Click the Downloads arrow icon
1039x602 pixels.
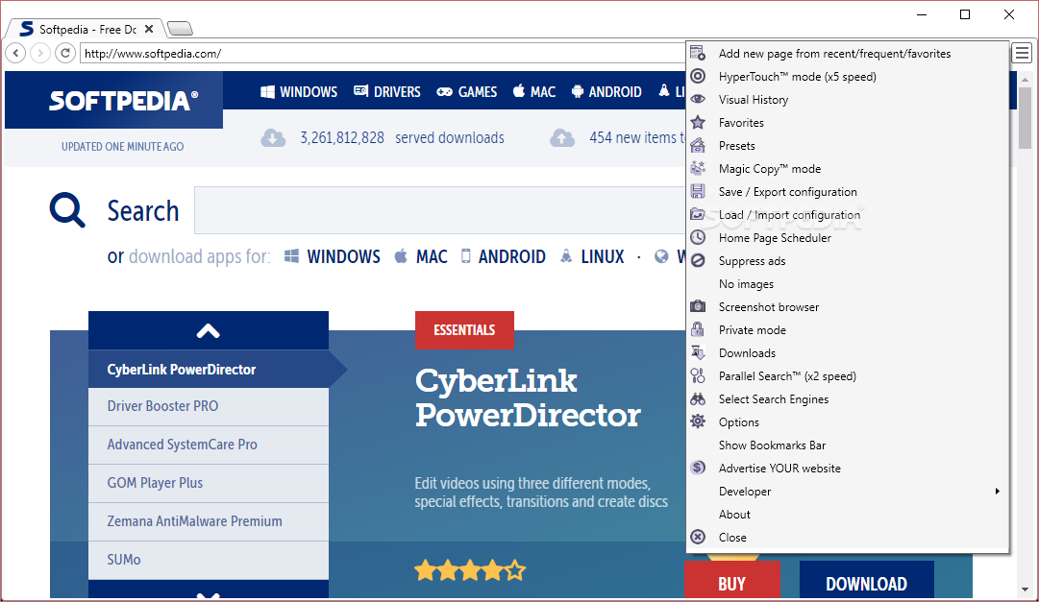[x=698, y=353]
